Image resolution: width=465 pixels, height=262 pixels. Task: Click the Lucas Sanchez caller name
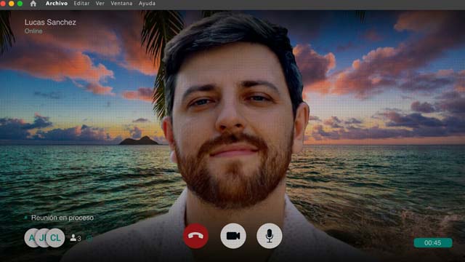[50, 23]
